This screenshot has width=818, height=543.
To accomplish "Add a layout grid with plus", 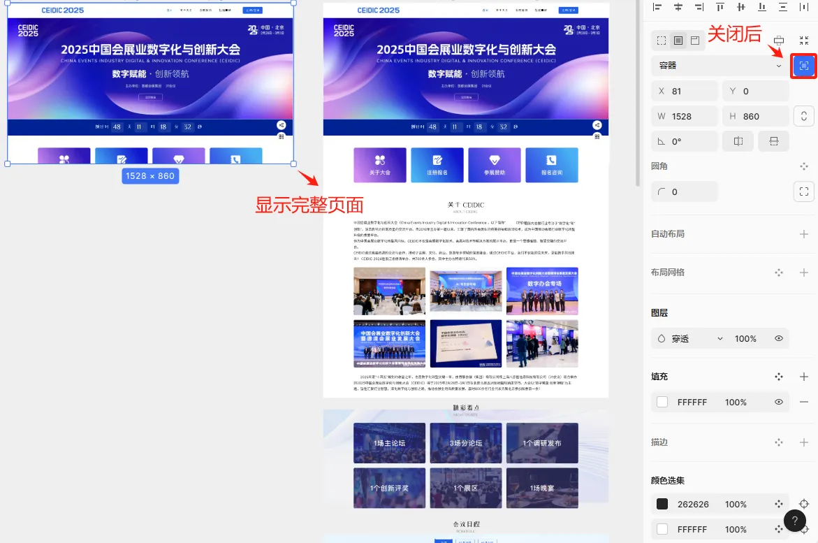I will (x=804, y=273).
